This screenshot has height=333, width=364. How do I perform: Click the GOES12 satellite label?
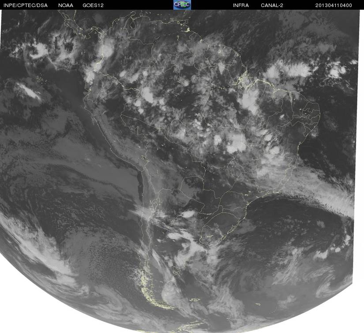pyautogui.click(x=93, y=5)
